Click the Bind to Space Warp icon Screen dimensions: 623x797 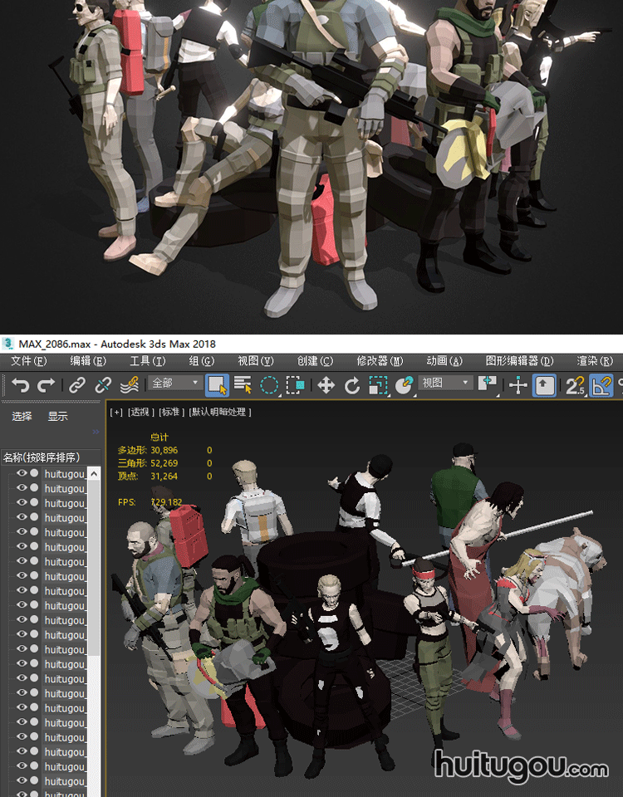[x=129, y=385]
